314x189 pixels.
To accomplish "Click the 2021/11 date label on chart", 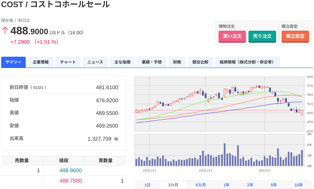I will tap(149, 170).
